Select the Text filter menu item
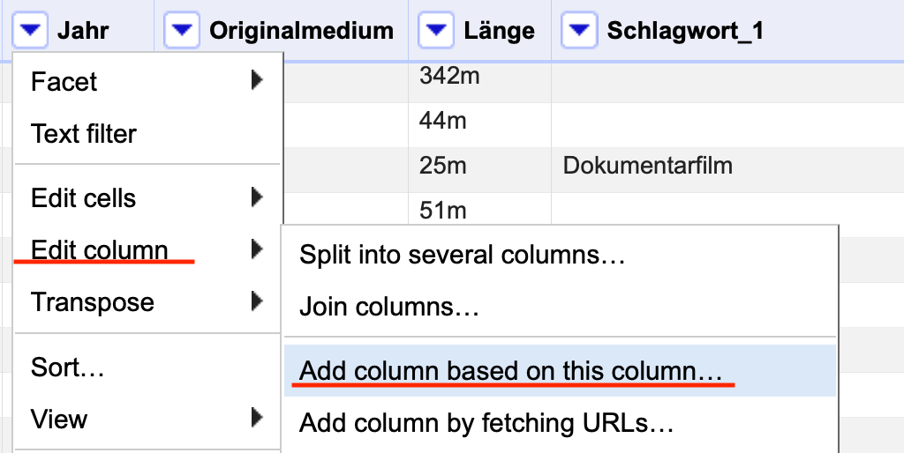This screenshot has height=453, width=904. point(147,134)
